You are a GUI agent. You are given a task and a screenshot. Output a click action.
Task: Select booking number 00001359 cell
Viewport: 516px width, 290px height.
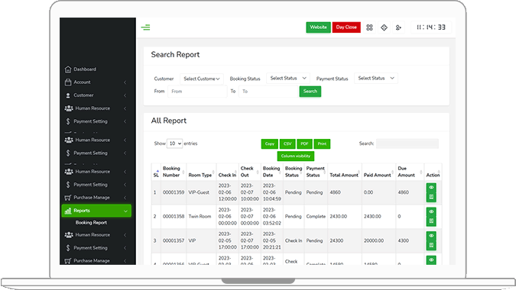[x=174, y=192]
